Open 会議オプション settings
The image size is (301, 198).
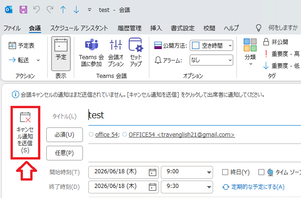[x=116, y=52]
